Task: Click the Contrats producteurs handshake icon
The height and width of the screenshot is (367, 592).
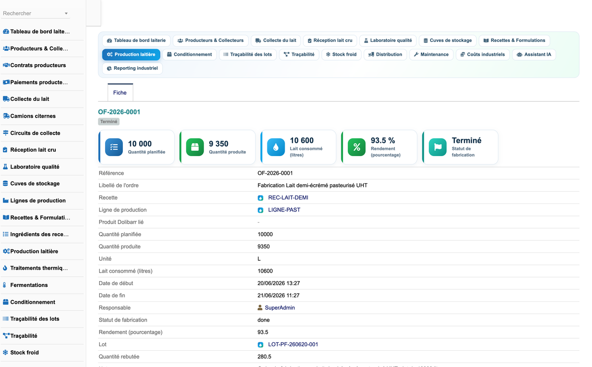Action: pyautogui.click(x=6, y=65)
